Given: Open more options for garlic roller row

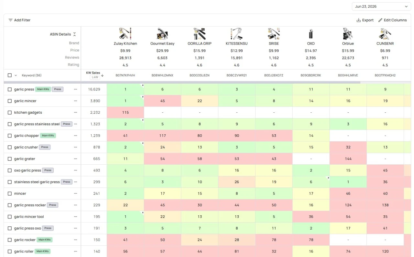Looking at the screenshot, I should pos(75,252).
